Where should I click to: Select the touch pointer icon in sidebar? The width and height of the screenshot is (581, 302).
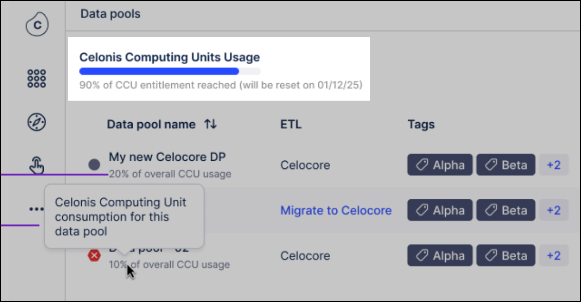pos(37,165)
